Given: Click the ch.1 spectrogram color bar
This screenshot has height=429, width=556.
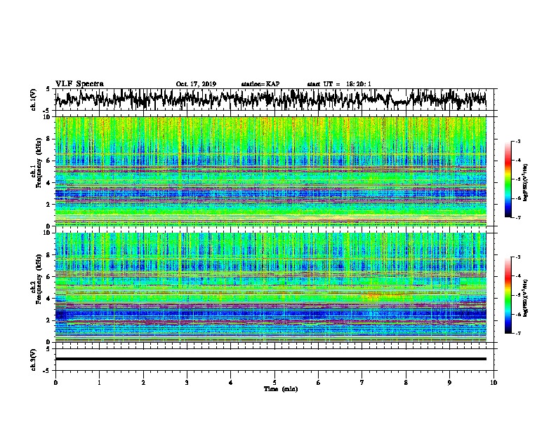Looking at the screenshot, I should pos(508,179).
